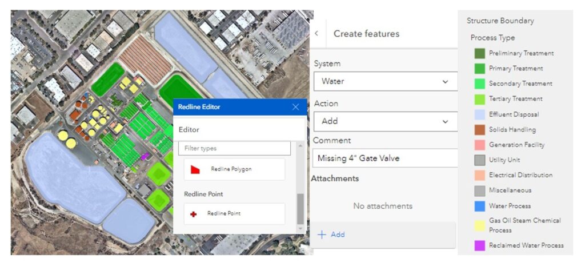The image size is (585, 266).
Task: Open the System dropdown showing Water
Action: coord(385,81)
